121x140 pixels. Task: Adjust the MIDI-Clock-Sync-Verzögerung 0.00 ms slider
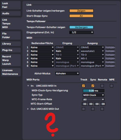pyautogui.click(x=93, y=91)
